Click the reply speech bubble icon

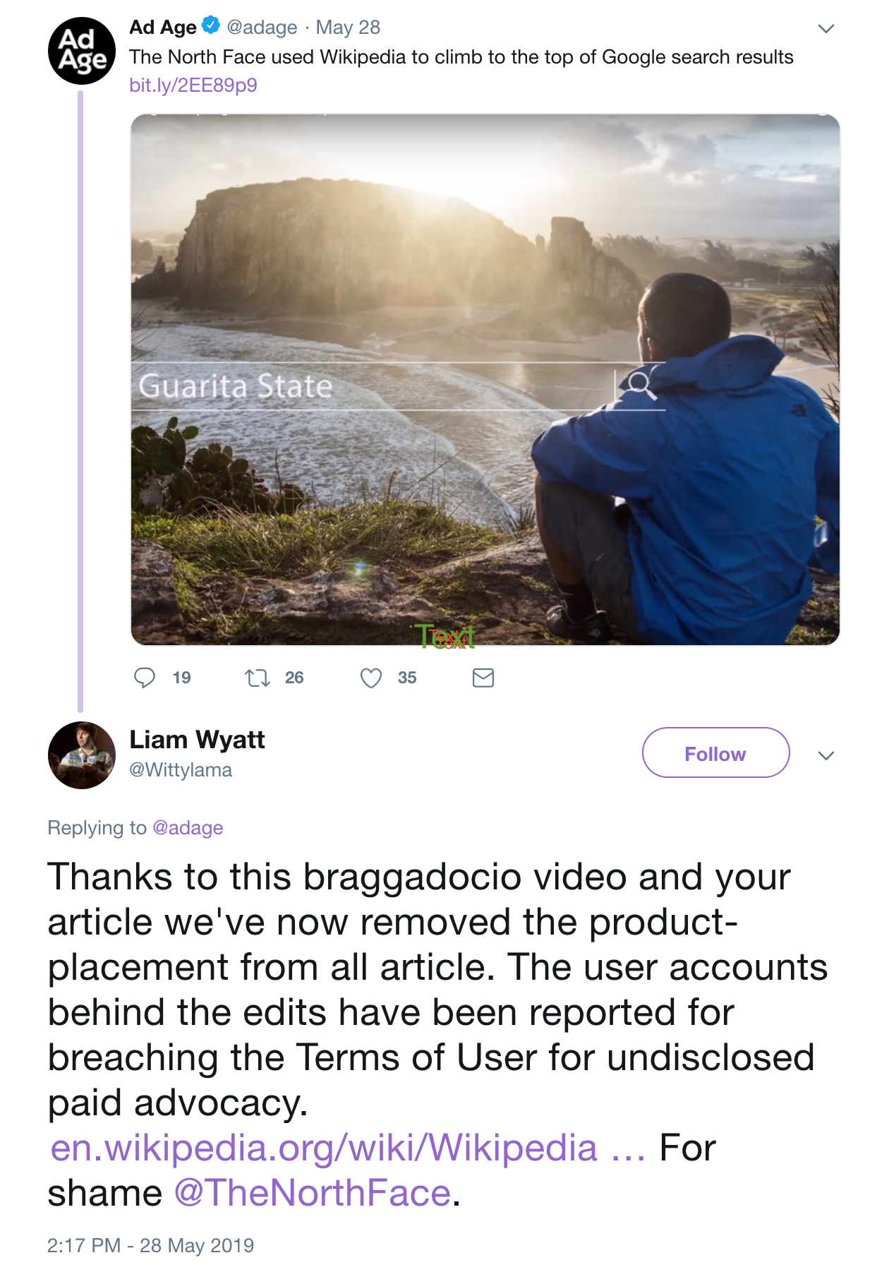[145, 678]
